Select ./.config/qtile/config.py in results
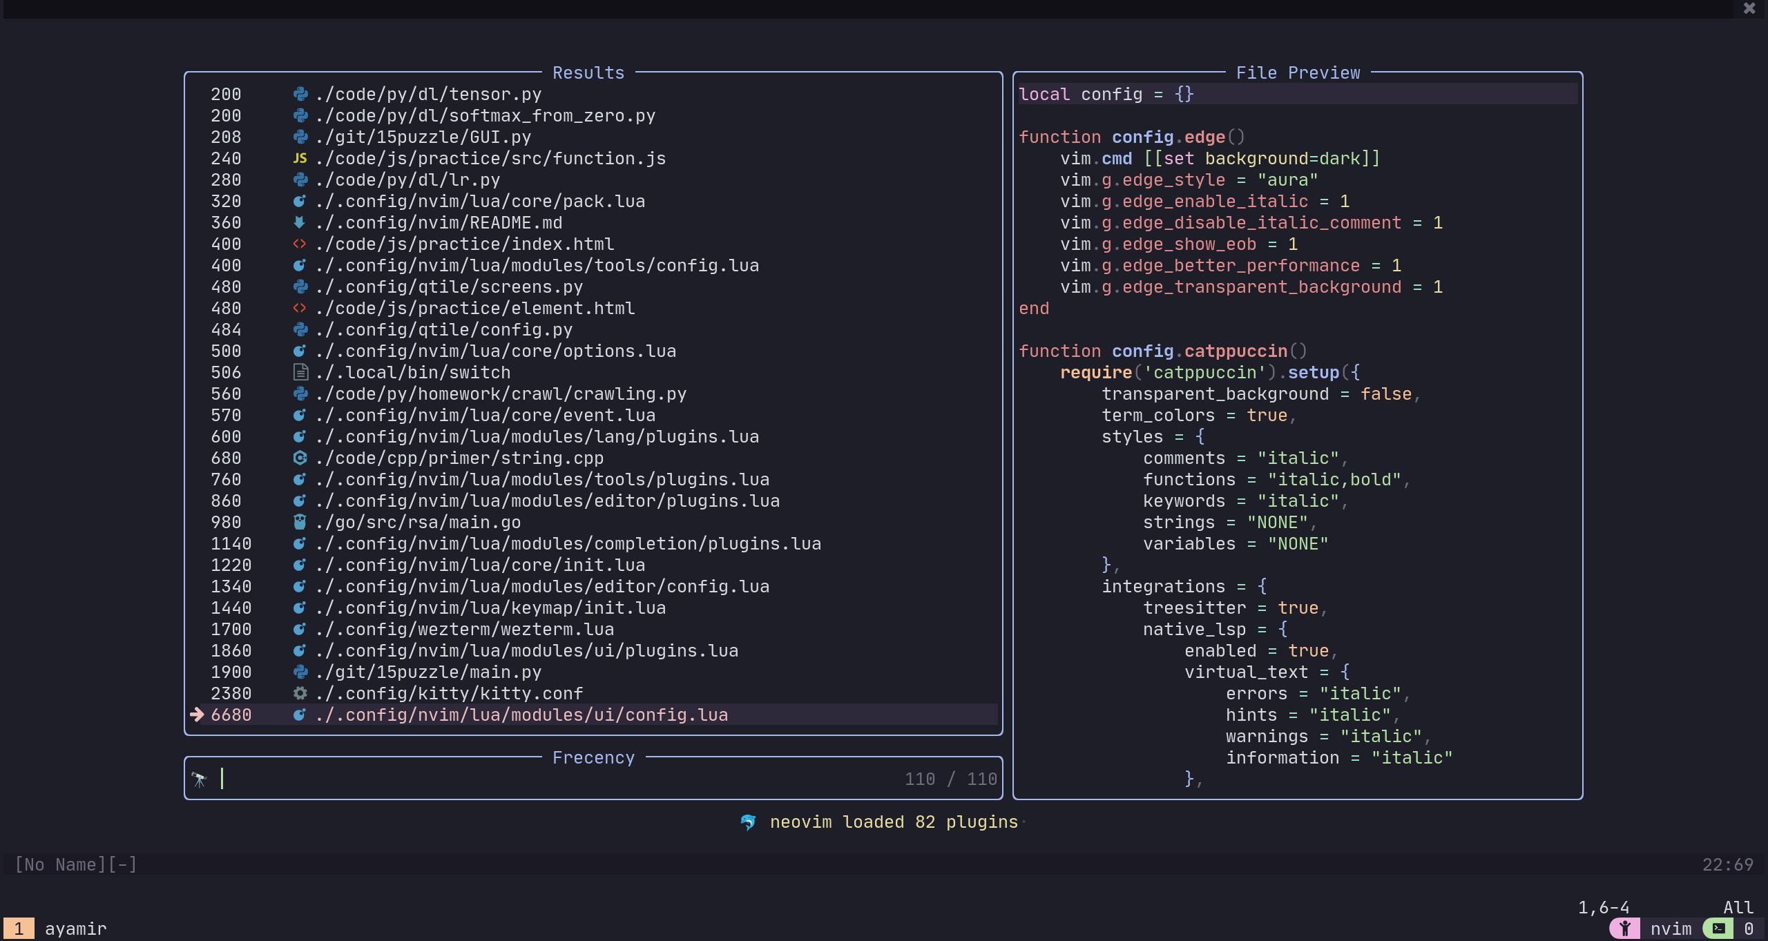Screen dimensions: 1768x941 pos(445,330)
